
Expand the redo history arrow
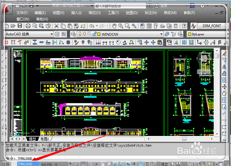click(107, 26)
